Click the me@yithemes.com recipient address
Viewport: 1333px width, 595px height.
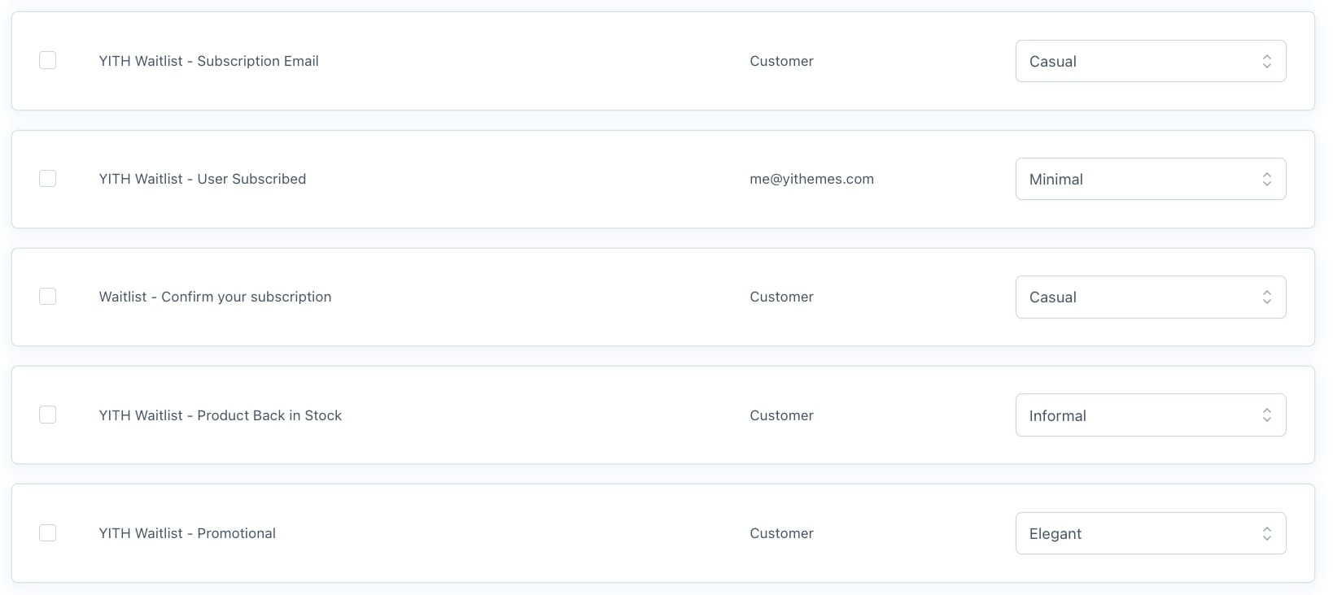(x=811, y=179)
